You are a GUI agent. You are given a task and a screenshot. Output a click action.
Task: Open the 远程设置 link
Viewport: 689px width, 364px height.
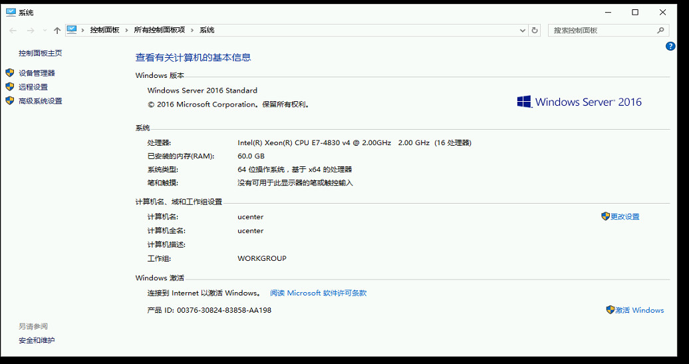point(33,87)
